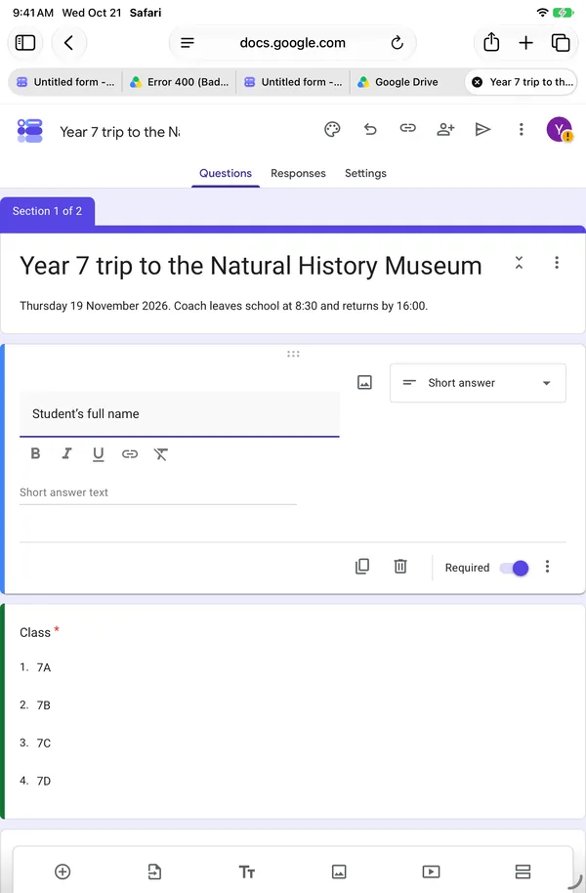The height and width of the screenshot is (893, 586).
Task: Focus the docs.google.com address bar
Action: click(293, 43)
